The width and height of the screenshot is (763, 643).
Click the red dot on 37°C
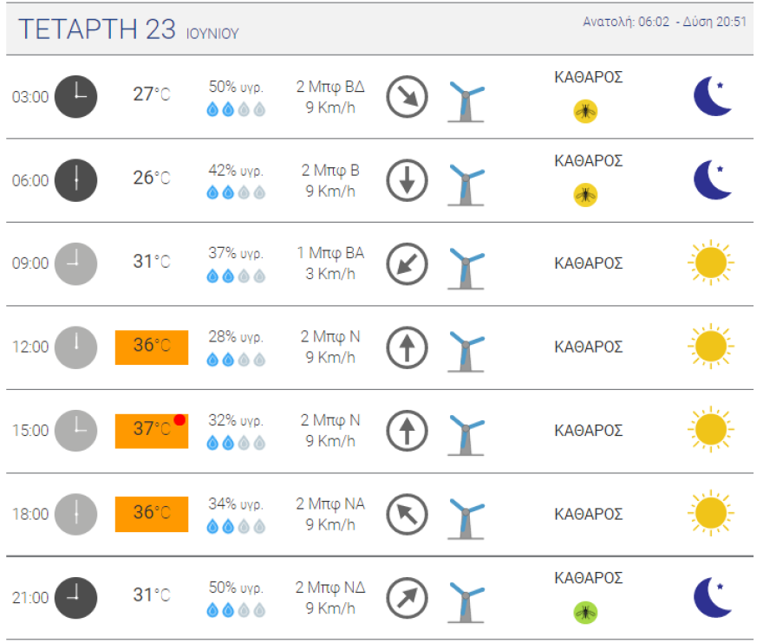(x=179, y=419)
